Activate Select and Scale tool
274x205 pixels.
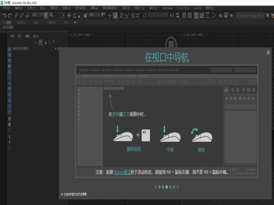[80, 15]
